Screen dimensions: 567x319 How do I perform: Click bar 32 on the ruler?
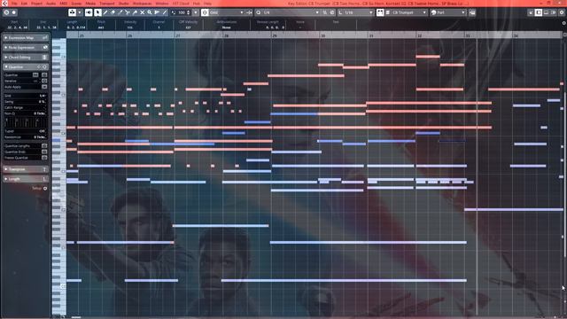point(419,35)
